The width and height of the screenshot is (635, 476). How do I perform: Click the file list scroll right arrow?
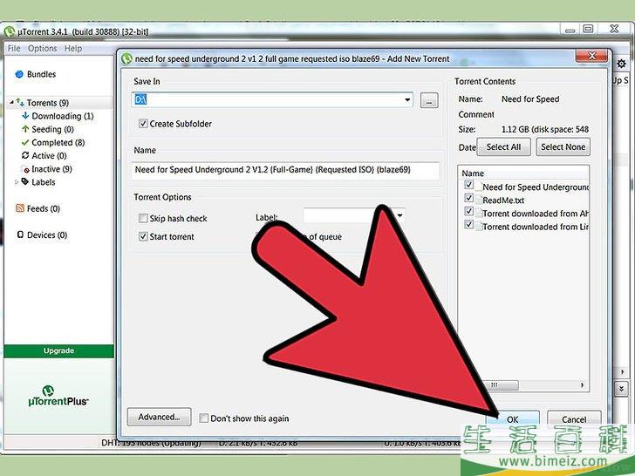583,385
